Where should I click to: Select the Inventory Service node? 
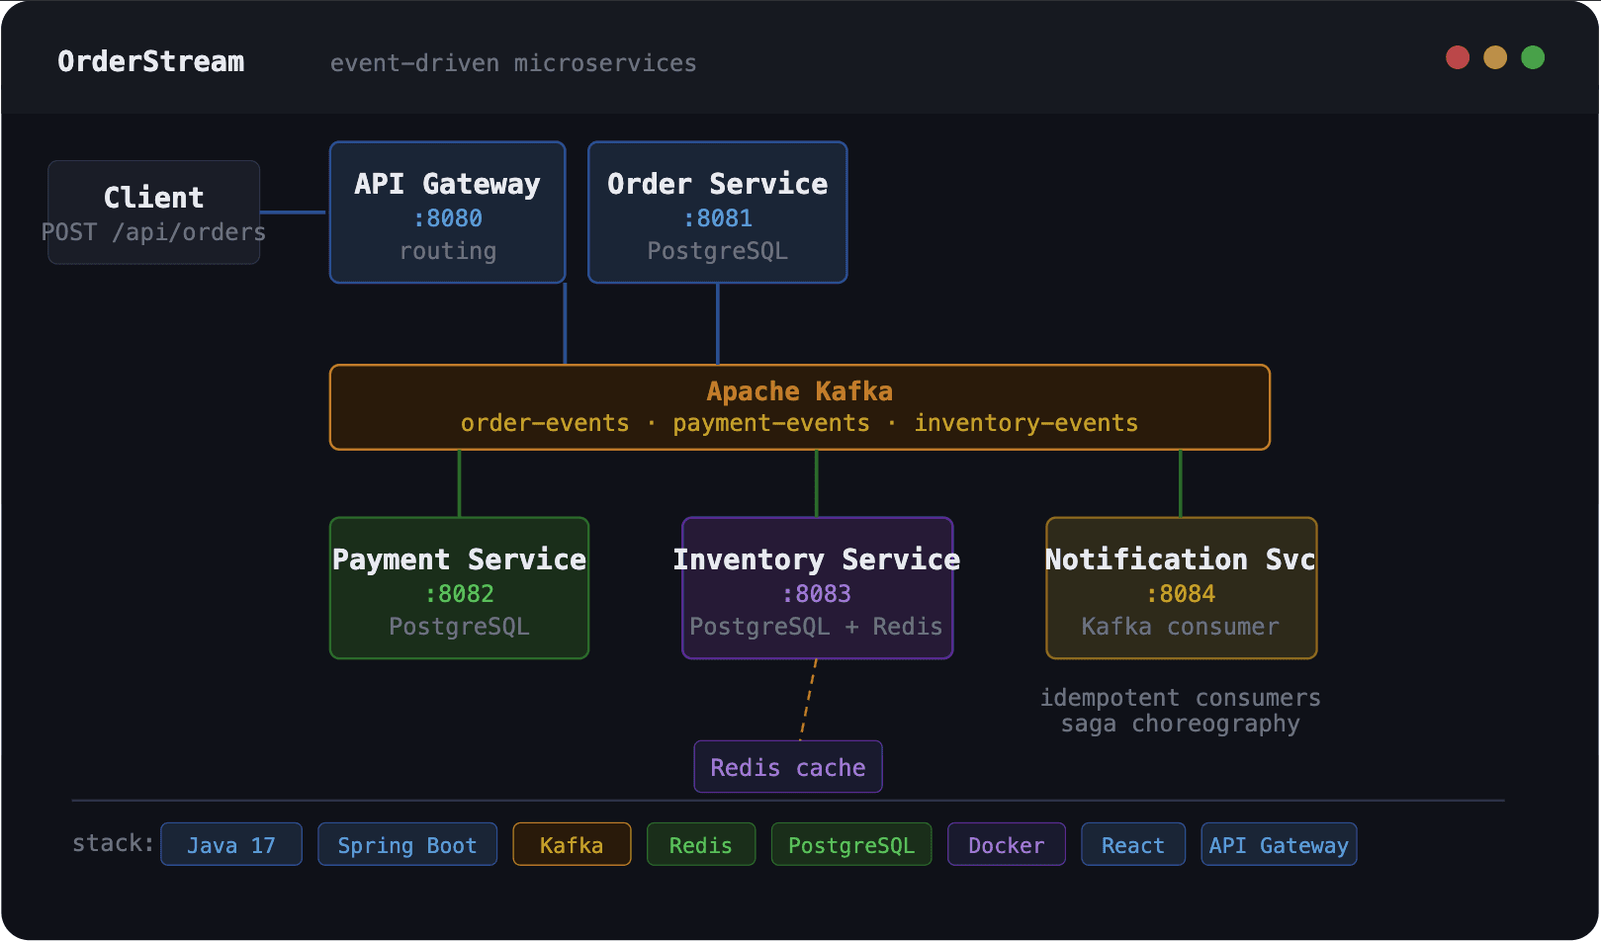click(816, 587)
